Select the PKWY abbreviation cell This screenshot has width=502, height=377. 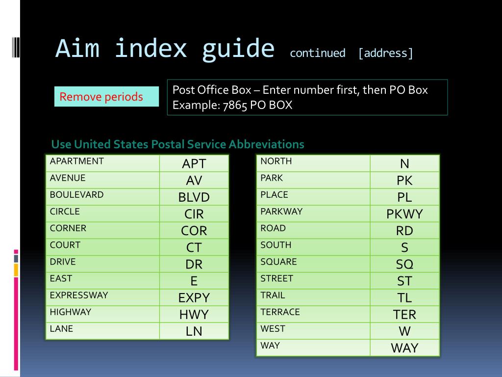click(x=404, y=214)
